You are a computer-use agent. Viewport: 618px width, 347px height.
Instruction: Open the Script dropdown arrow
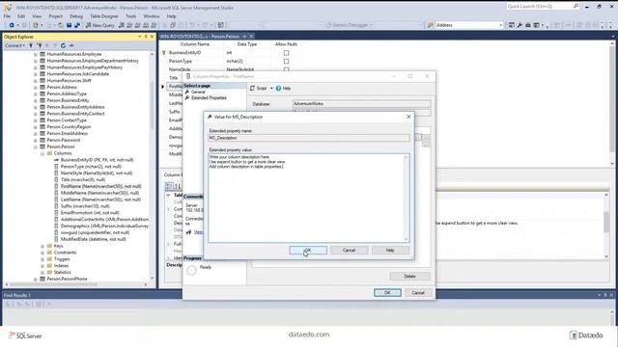point(271,89)
